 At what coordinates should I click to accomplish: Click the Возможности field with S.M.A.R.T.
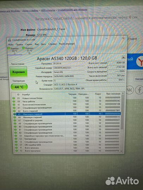click(x=89, y=89)
